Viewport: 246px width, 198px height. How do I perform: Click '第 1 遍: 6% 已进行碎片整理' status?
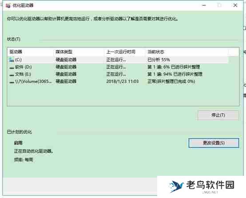tap(174, 67)
